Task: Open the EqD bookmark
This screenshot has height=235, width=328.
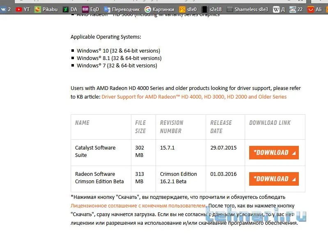Action: coord(91,9)
